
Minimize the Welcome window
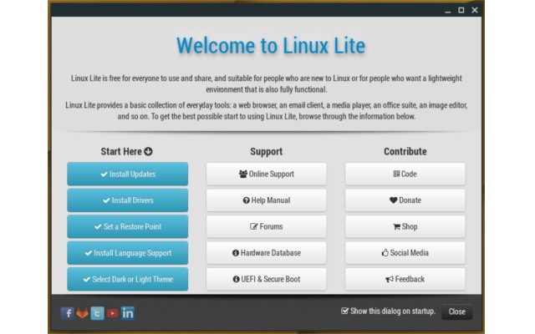(x=448, y=11)
